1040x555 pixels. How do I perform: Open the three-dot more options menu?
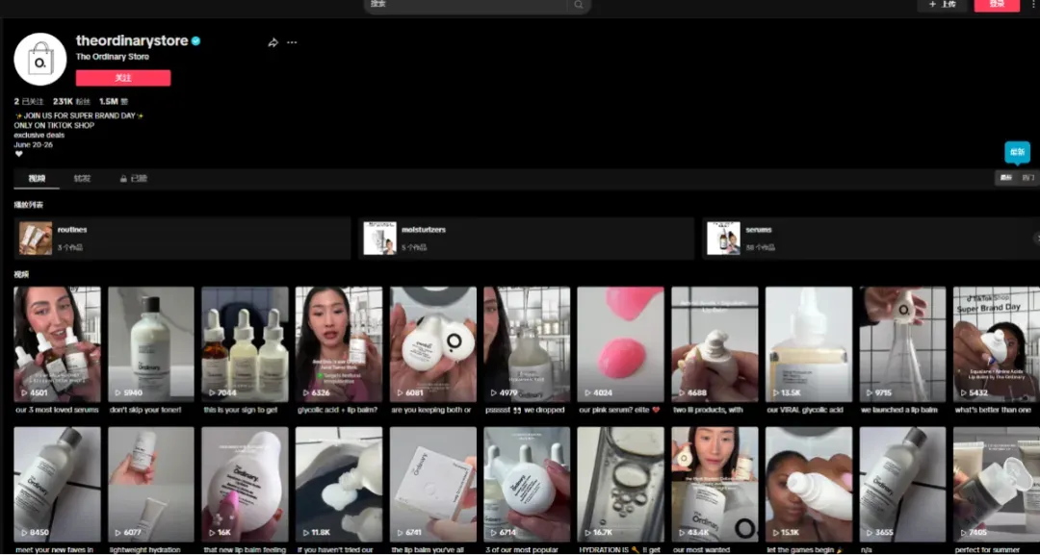(292, 42)
